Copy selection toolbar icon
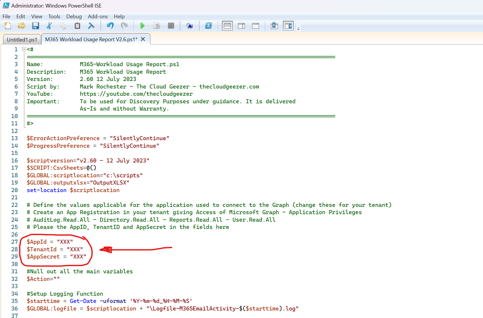This screenshot has width=483, height=318. coord(63,26)
